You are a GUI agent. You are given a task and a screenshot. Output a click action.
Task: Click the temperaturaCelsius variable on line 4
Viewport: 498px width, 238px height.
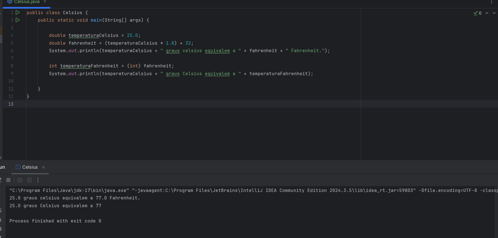click(94, 36)
